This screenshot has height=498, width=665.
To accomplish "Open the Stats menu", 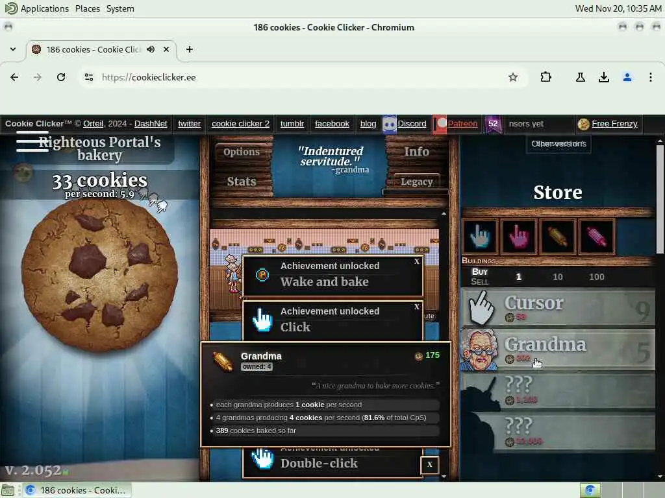I will click(x=242, y=182).
